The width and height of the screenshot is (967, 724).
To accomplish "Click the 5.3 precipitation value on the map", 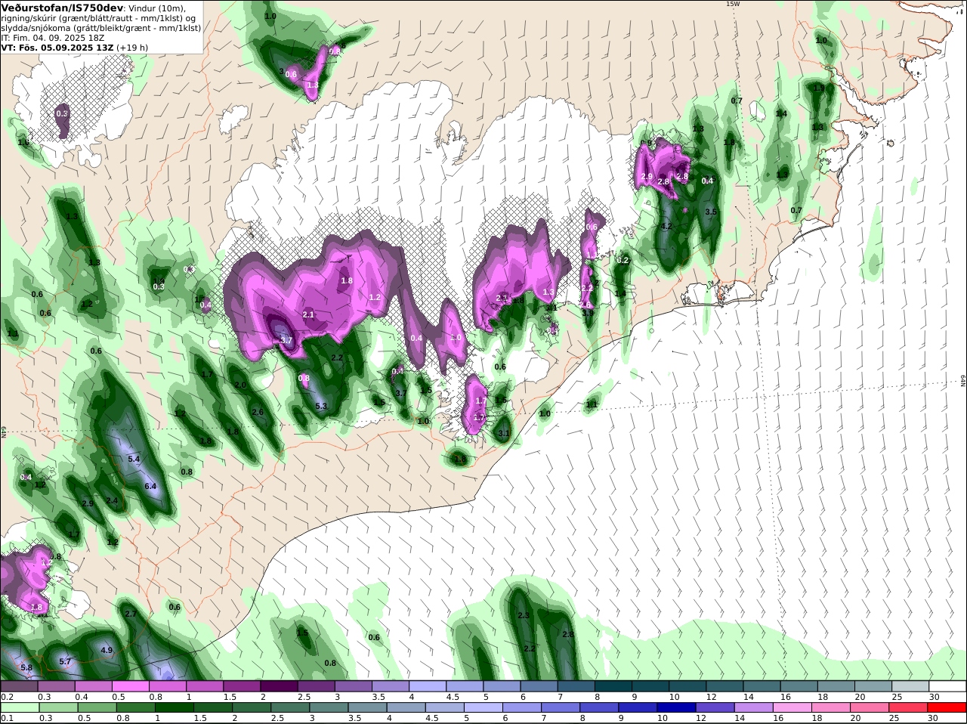I will click(x=320, y=407).
